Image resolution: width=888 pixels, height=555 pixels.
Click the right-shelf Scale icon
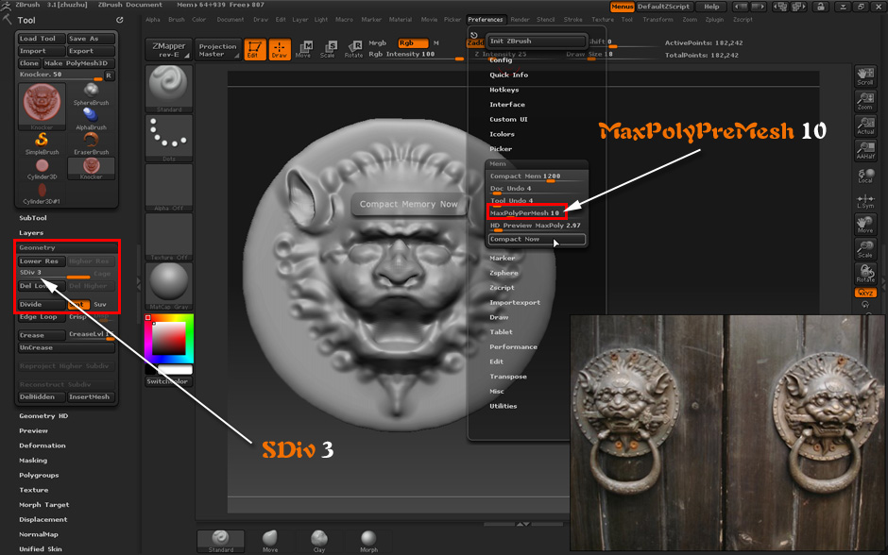(865, 249)
